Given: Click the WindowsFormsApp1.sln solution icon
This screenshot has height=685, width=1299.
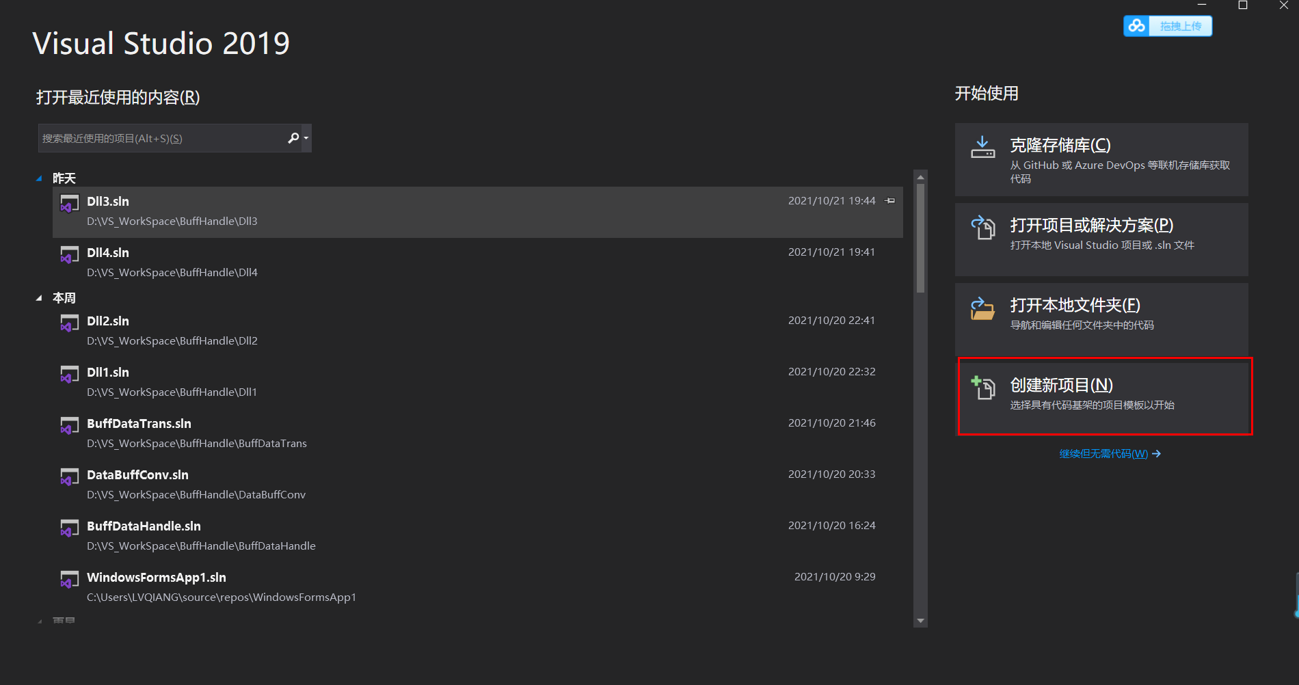Looking at the screenshot, I should [x=69, y=579].
